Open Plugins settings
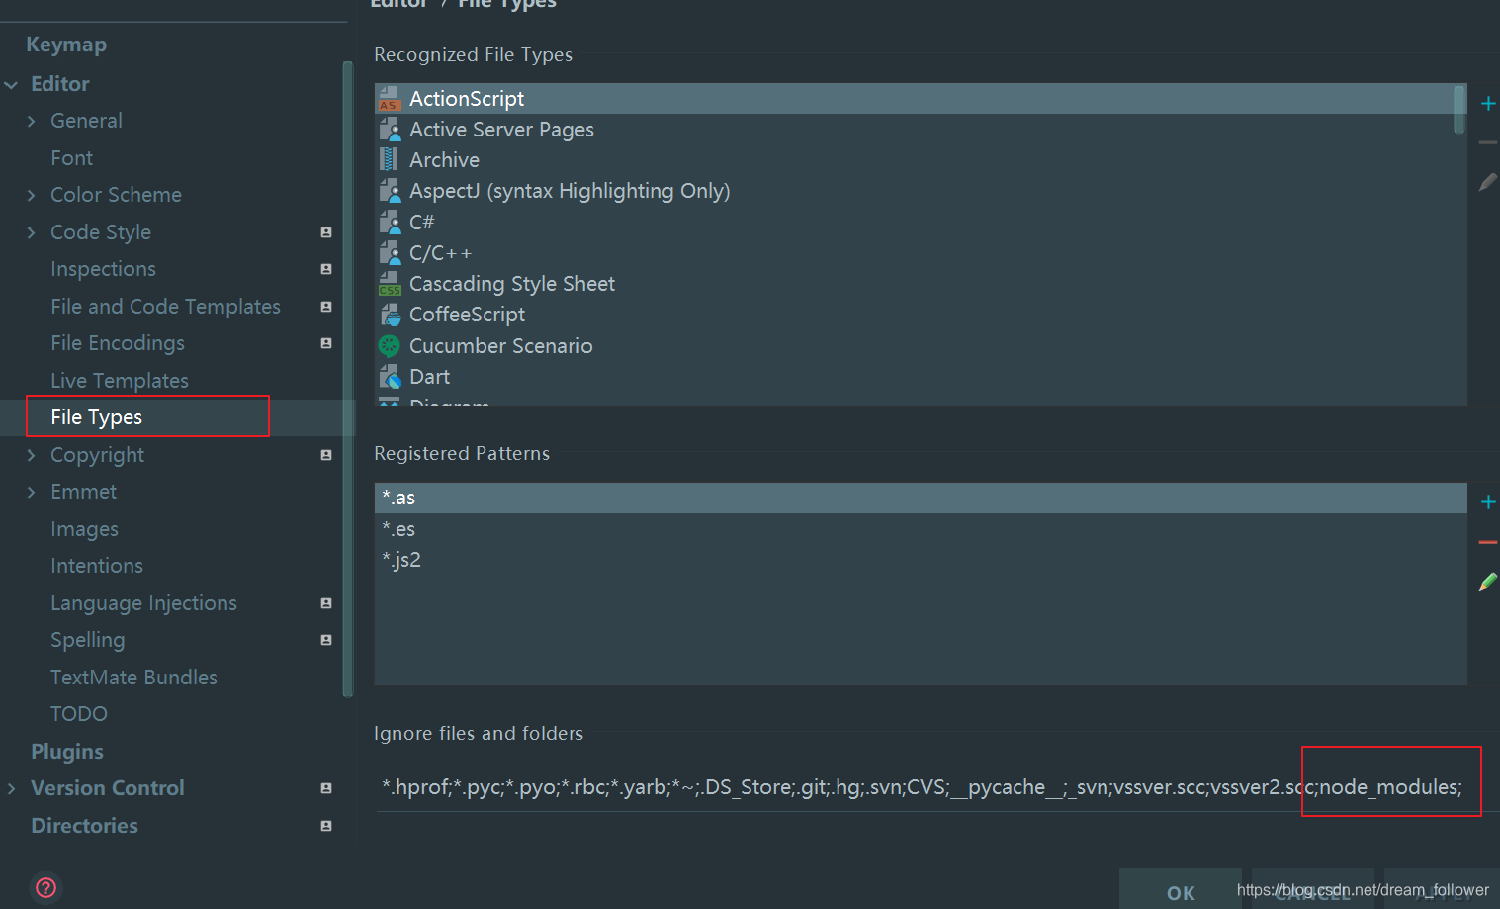The width and height of the screenshot is (1500, 909). [x=66, y=752]
